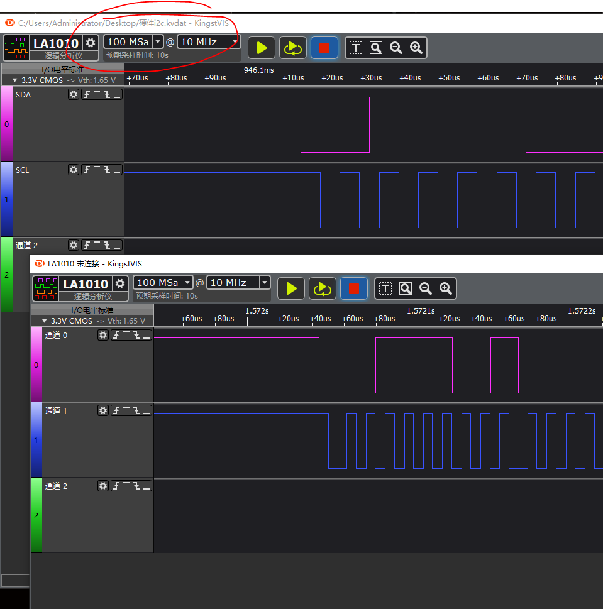Expand 3.3V CMOS threshold selector, upper window
Viewport: 603px width, 609px height.
pyautogui.click(x=15, y=80)
